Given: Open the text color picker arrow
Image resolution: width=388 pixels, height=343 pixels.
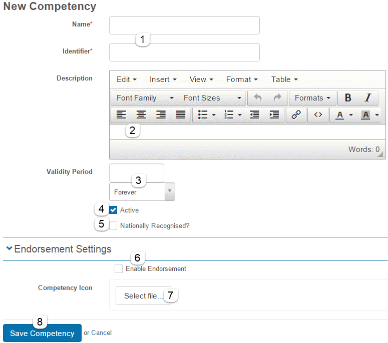Looking at the screenshot, I should [x=351, y=115].
